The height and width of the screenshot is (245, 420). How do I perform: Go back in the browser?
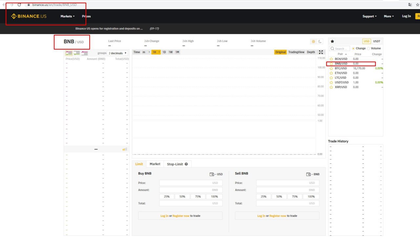click(4, 5)
